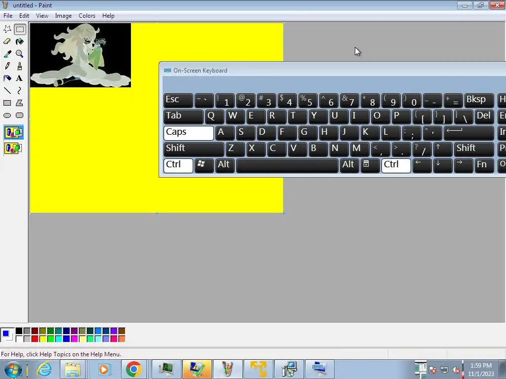Screen dimensions: 506x379
Task: Choose the straight Line tool
Action: [7, 91]
